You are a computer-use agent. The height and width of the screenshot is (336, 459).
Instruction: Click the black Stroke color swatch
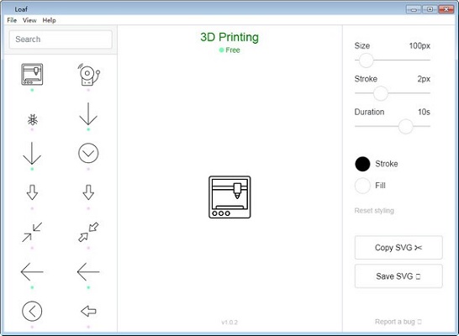coord(362,164)
